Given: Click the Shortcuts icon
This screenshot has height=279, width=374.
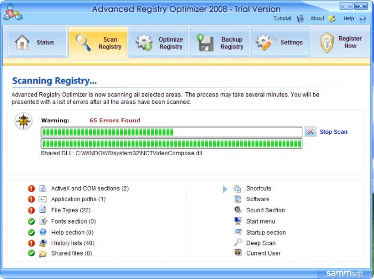Looking at the screenshot, I should click(x=237, y=188).
